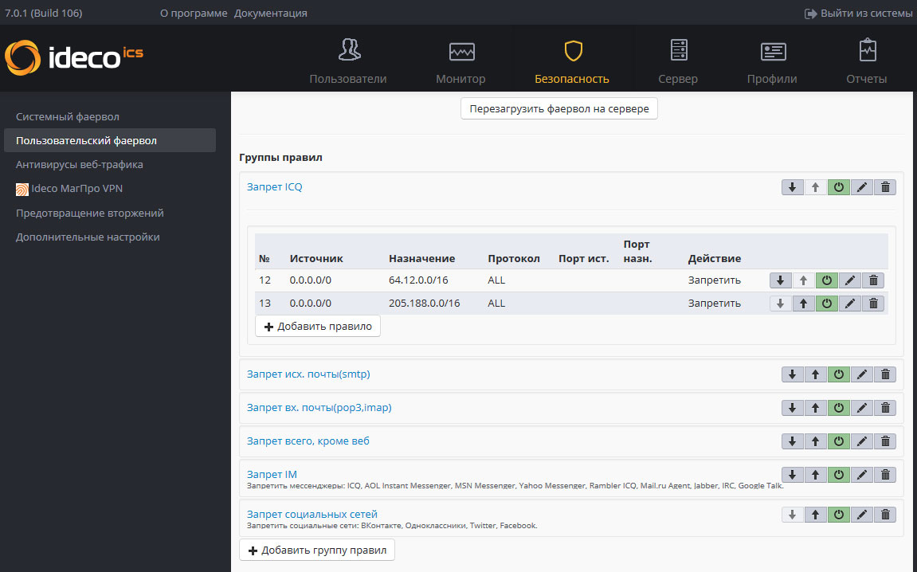Image resolution: width=917 pixels, height=572 pixels.
Task: Move Запрет исх. почты(smtp) group down
Action: (793, 374)
